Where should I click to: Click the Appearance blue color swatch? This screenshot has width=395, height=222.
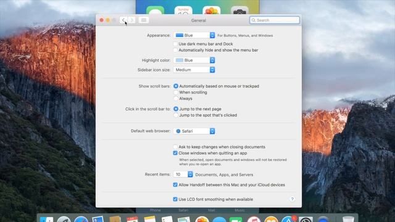180,35
